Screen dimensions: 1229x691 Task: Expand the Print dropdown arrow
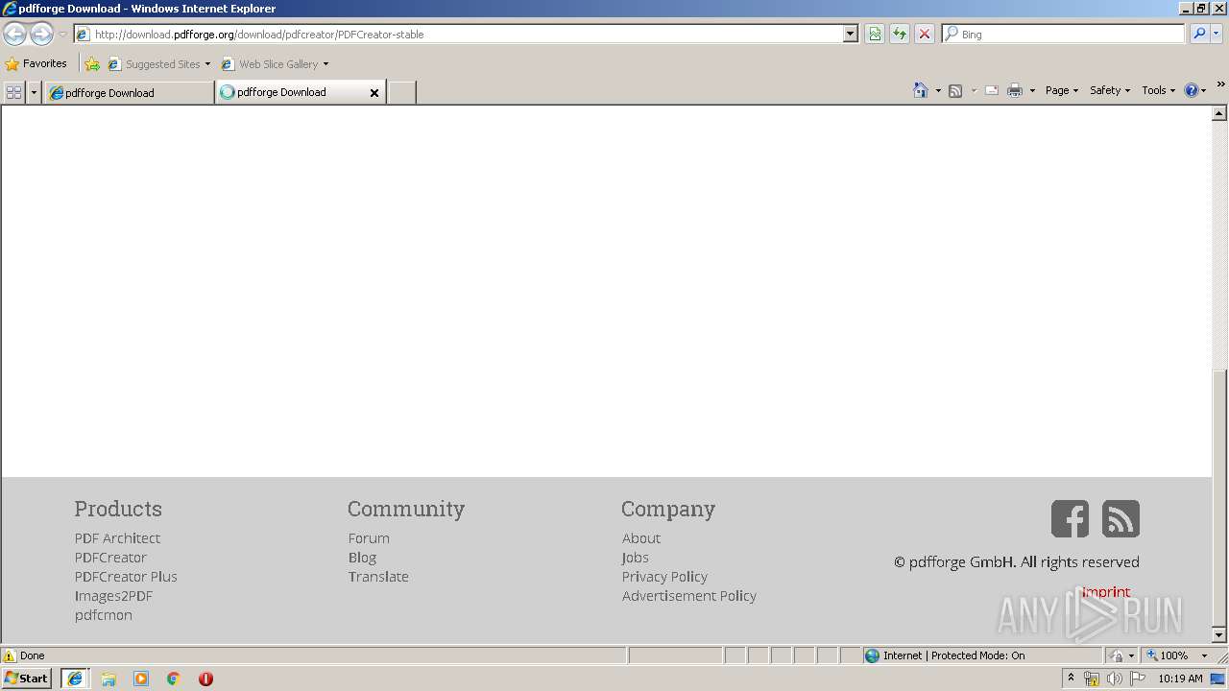pos(1032,91)
